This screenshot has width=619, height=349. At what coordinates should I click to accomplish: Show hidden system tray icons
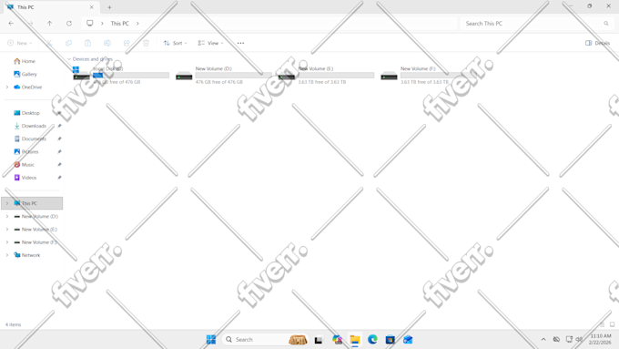[543, 340]
